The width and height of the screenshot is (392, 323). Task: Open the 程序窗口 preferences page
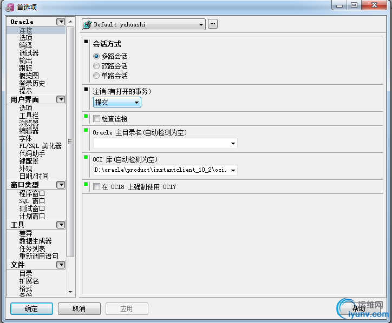pyautogui.click(x=32, y=193)
